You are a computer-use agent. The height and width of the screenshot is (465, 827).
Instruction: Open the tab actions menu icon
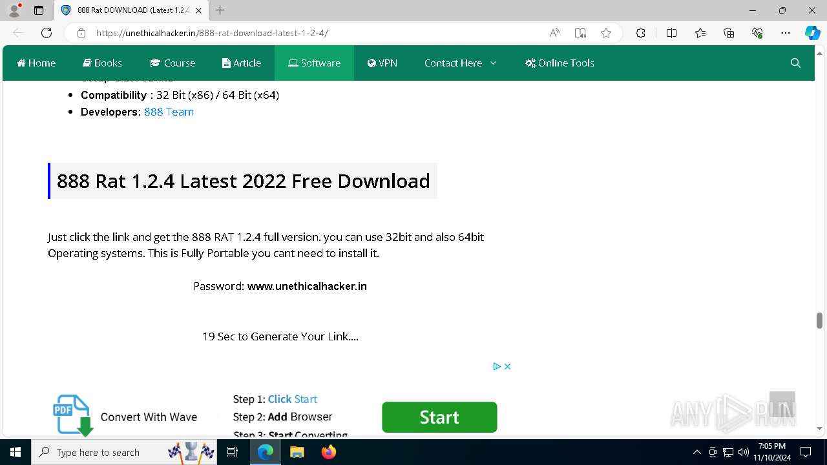click(39, 10)
